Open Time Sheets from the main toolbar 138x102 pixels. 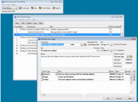45,8
